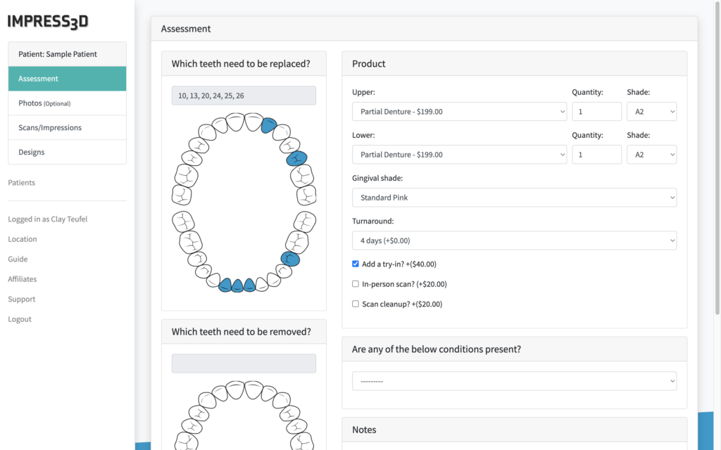Open the Support link
Viewport: 721px width, 450px height.
point(22,300)
